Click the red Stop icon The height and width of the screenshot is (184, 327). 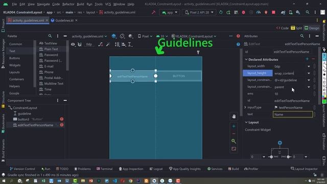(x=273, y=12)
